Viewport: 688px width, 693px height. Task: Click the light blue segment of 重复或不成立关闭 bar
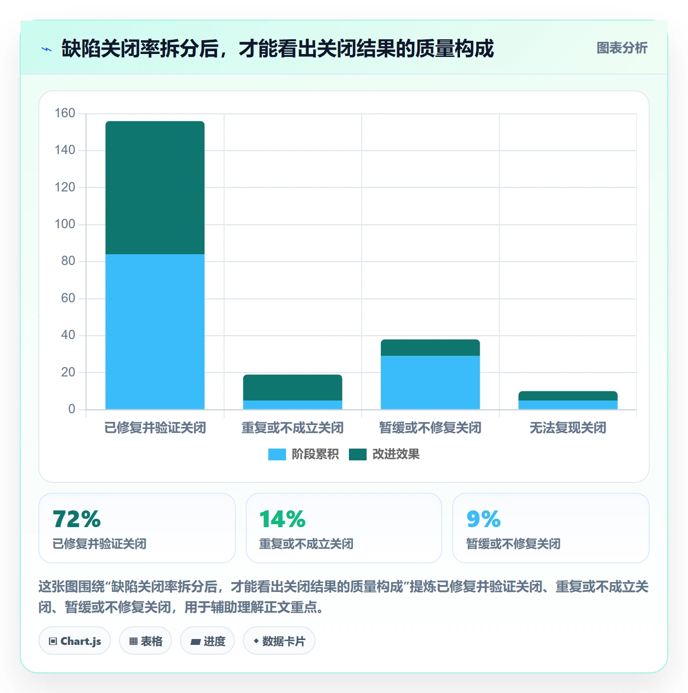click(293, 405)
